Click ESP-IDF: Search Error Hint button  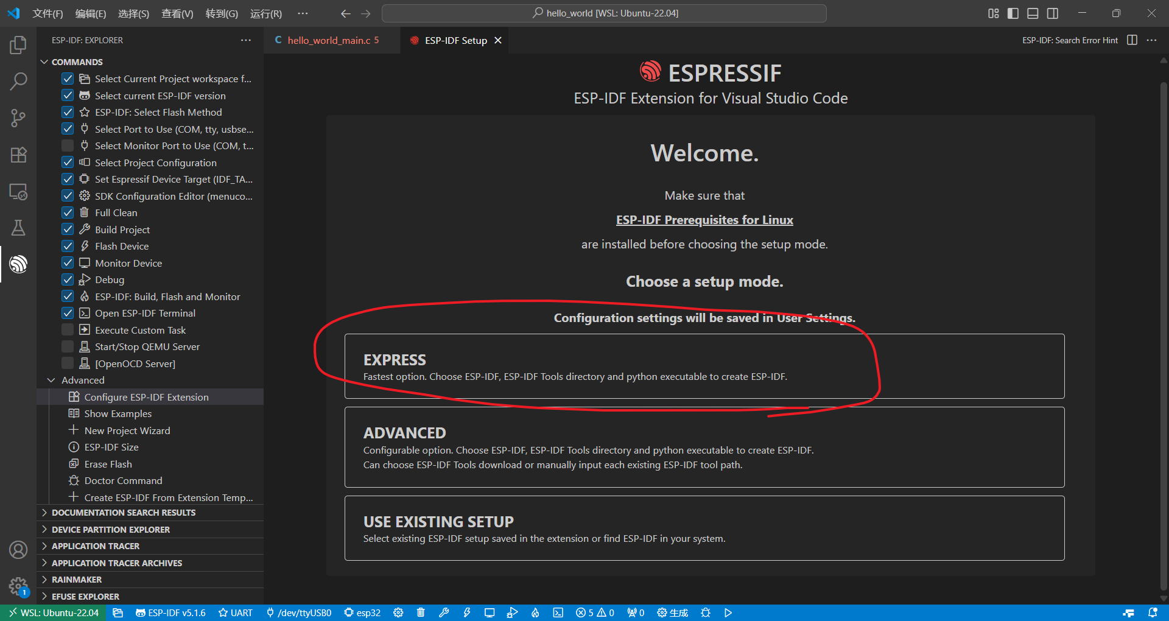point(1070,40)
